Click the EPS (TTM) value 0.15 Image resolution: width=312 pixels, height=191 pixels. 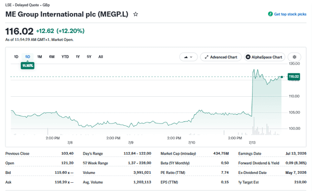click(x=225, y=182)
